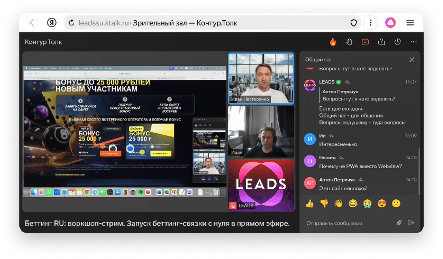The height and width of the screenshot is (259, 443).
Task: Click the 14:09 message timestamp
Action: pos(411,136)
